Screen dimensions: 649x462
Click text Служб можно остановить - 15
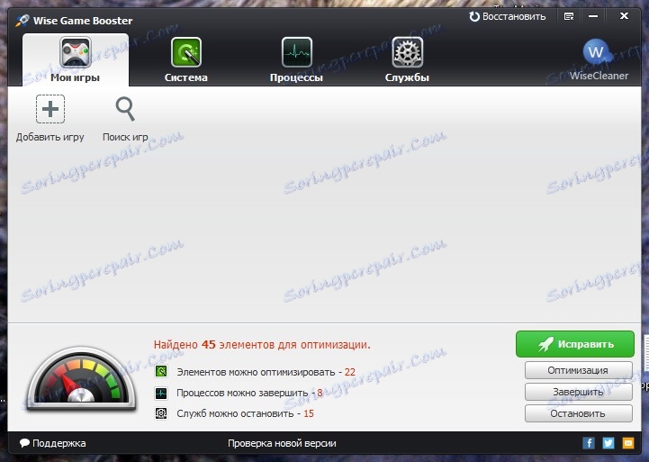pos(245,413)
